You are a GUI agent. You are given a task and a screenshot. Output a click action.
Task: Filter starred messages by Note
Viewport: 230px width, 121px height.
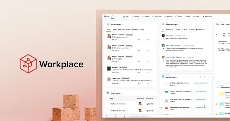tap(185, 30)
